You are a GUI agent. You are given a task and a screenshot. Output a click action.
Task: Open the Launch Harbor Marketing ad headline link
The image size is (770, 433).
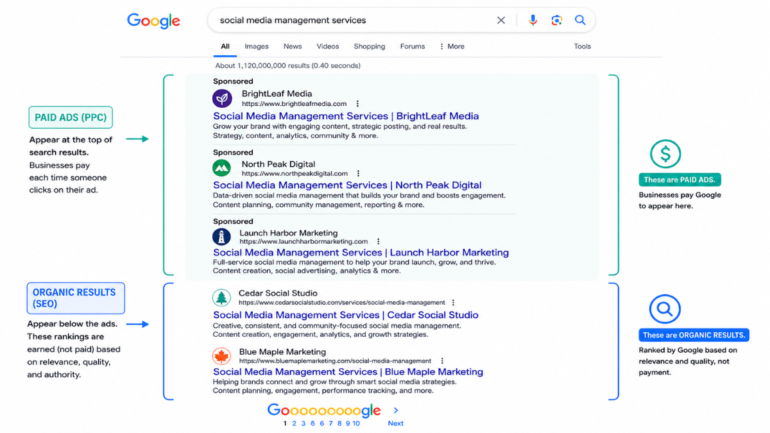[x=361, y=253]
